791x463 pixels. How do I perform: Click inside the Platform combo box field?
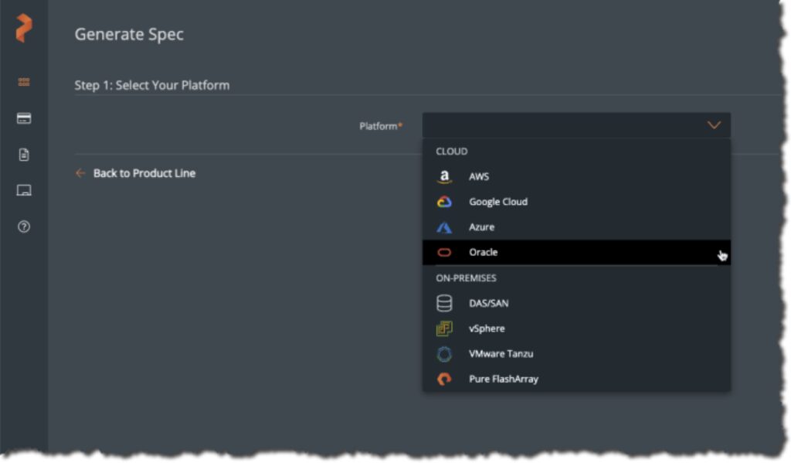564,125
